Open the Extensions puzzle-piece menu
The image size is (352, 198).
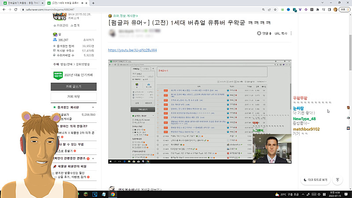coord(317,10)
